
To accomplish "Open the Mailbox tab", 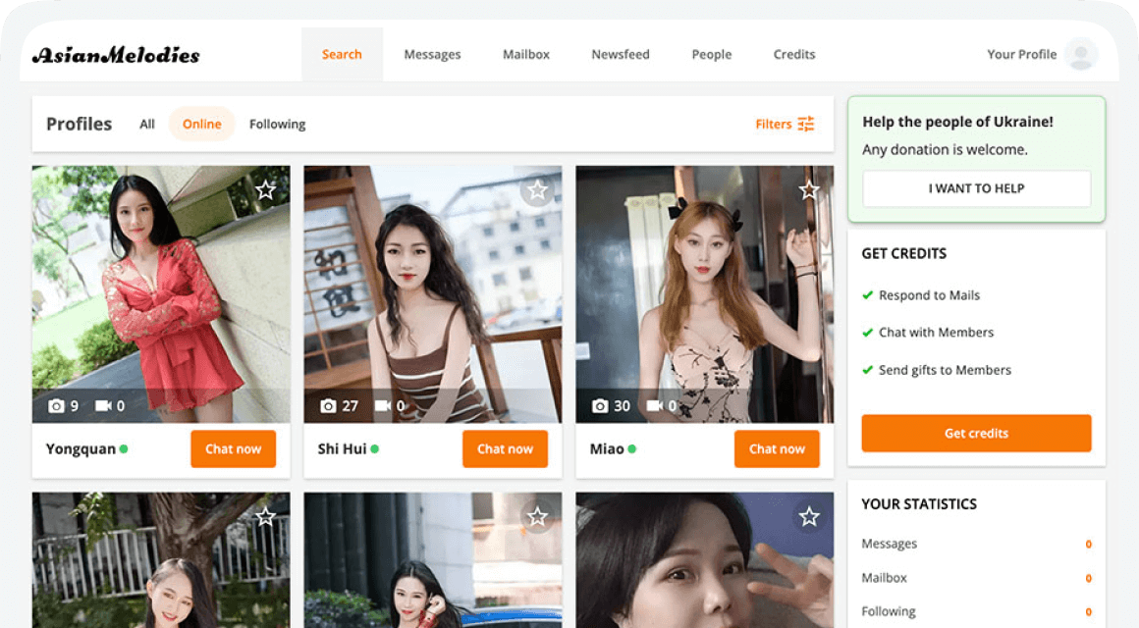I will tap(526, 54).
